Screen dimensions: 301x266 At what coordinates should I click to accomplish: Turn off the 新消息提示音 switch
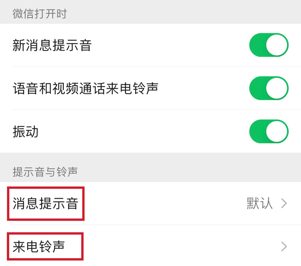pyautogui.click(x=269, y=45)
